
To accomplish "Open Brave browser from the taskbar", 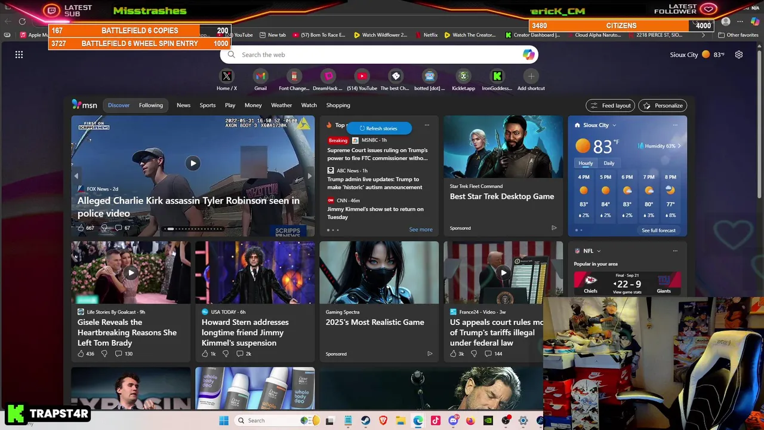I will (x=383, y=420).
